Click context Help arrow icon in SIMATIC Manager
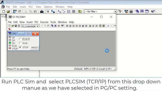 tap(153, 11)
